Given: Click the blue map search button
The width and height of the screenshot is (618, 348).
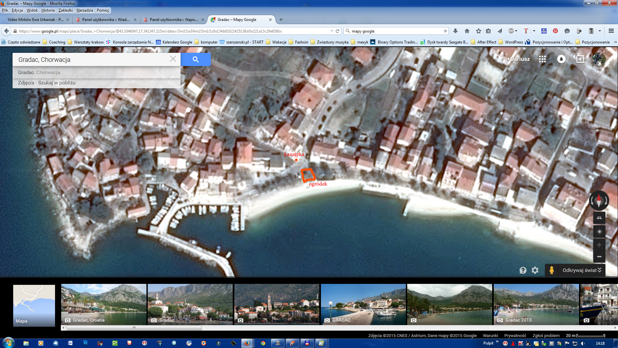Looking at the screenshot, I should [x=195, y=60].
